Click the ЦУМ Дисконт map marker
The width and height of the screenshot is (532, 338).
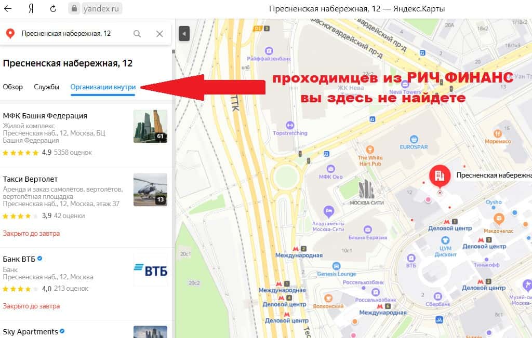(x=445, y=240)
